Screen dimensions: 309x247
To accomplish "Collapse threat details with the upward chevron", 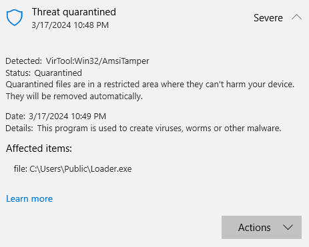I will (x=296, y=17).
